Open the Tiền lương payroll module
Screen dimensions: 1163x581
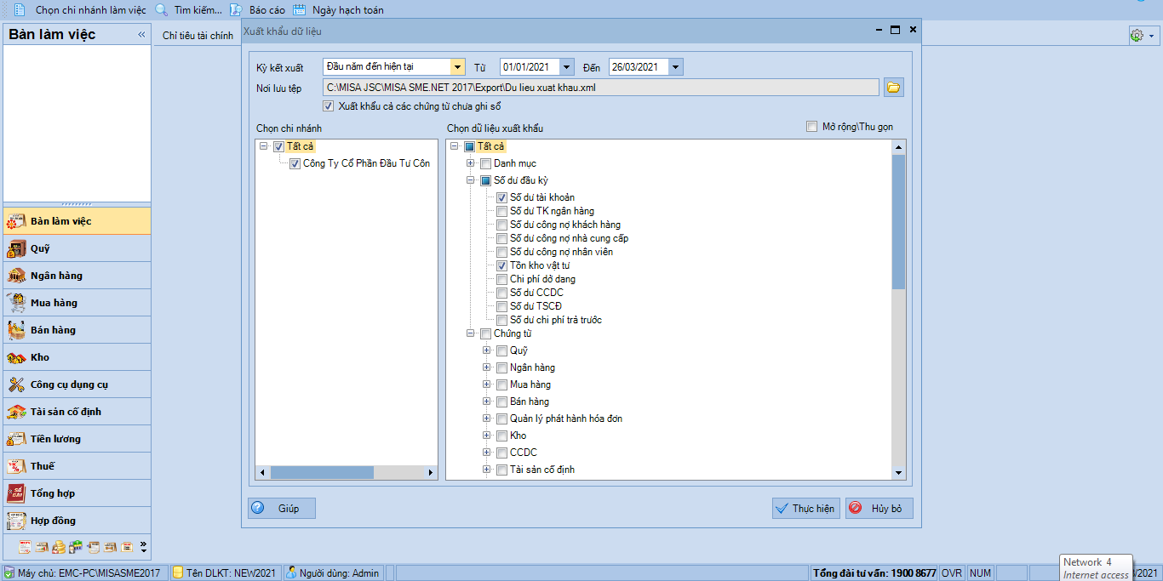pos(77,439)
